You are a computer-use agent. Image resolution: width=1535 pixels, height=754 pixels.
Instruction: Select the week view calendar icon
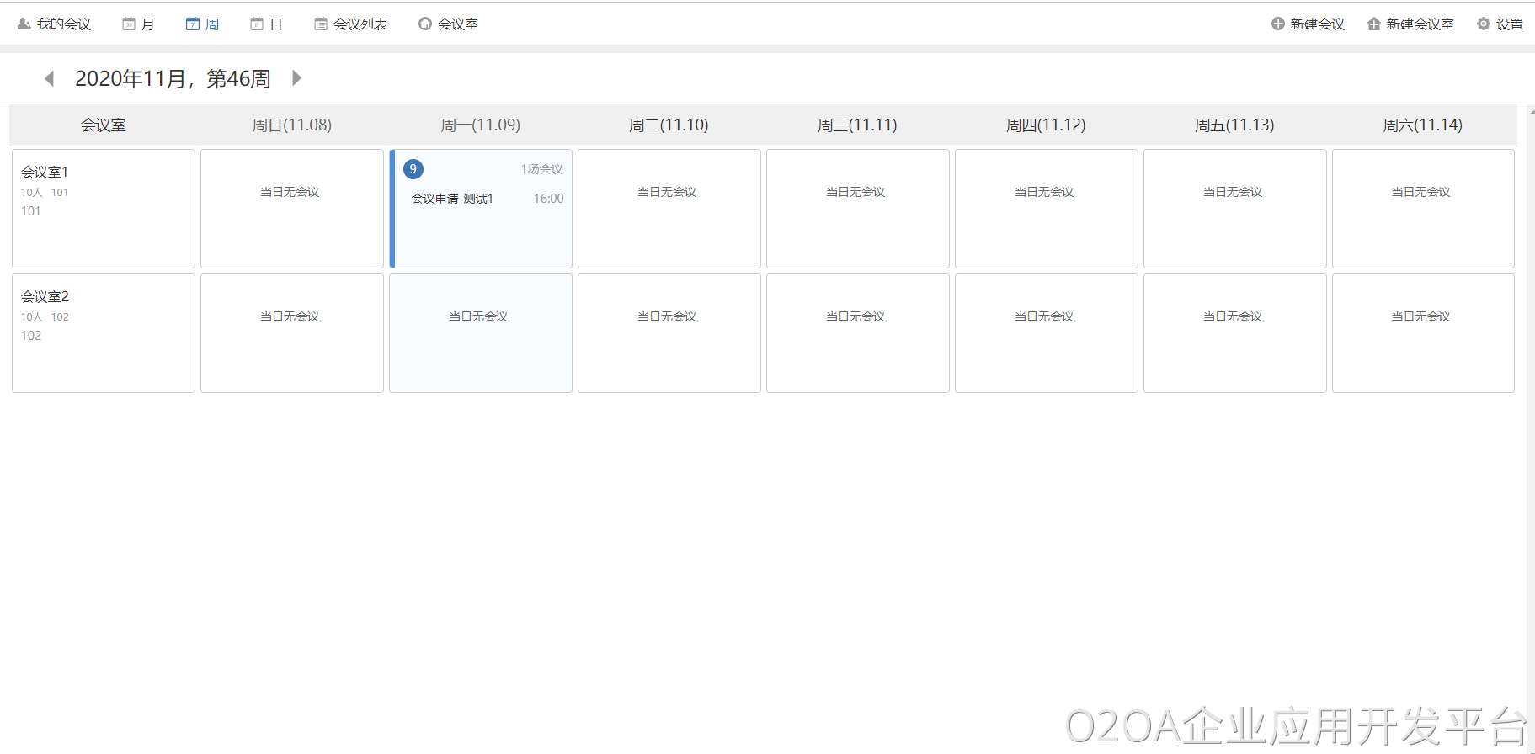coord(193,24)
